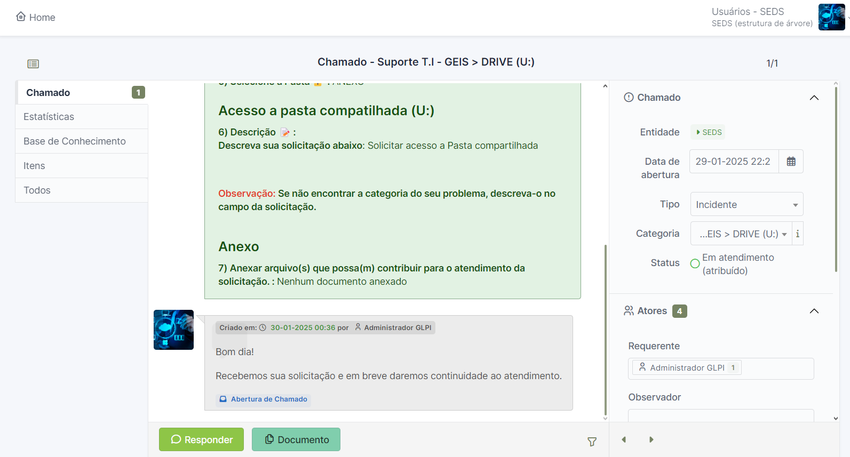Viewport: 850px width, 457px height.
Task: Click the followup author avatar
Action: click(173, 330)
